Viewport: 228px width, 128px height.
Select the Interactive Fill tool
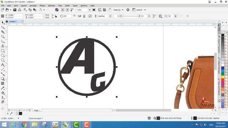pyautogui.click(x=2, y=93)
